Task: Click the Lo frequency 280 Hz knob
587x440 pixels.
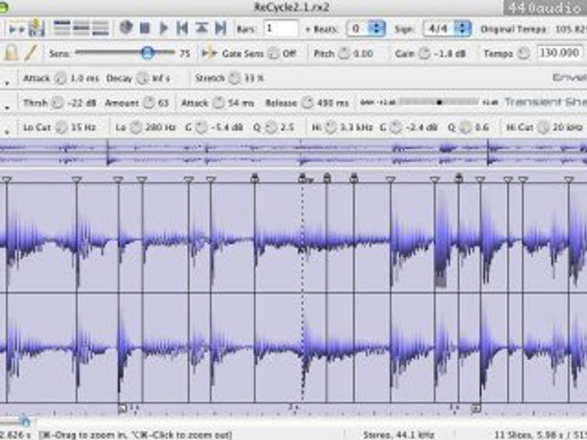Action: pyautogui.click(x=136, y=128)
